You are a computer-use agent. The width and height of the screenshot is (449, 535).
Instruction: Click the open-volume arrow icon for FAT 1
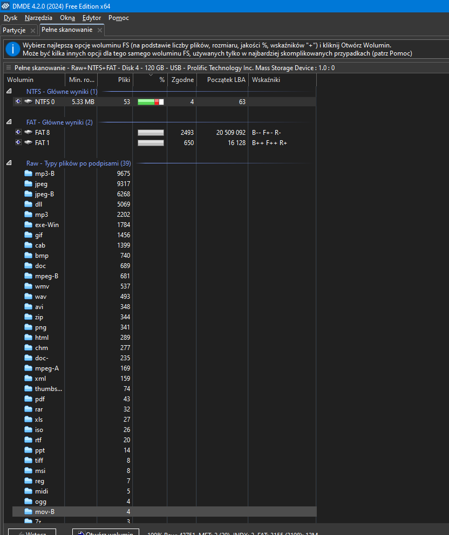point(18,142)
